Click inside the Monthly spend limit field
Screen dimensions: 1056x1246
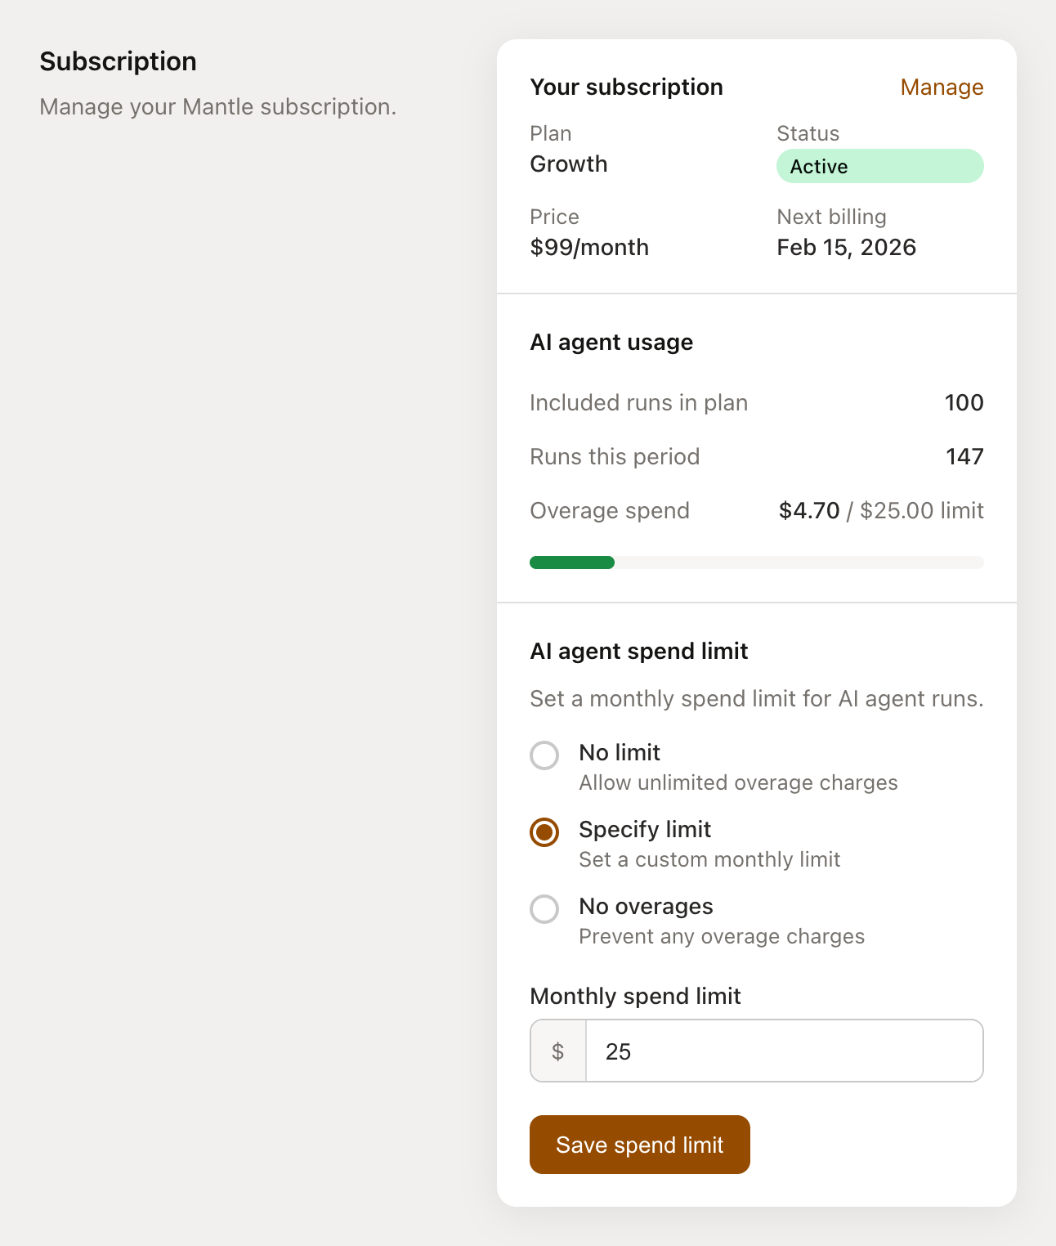click(x=783, y=1051)
